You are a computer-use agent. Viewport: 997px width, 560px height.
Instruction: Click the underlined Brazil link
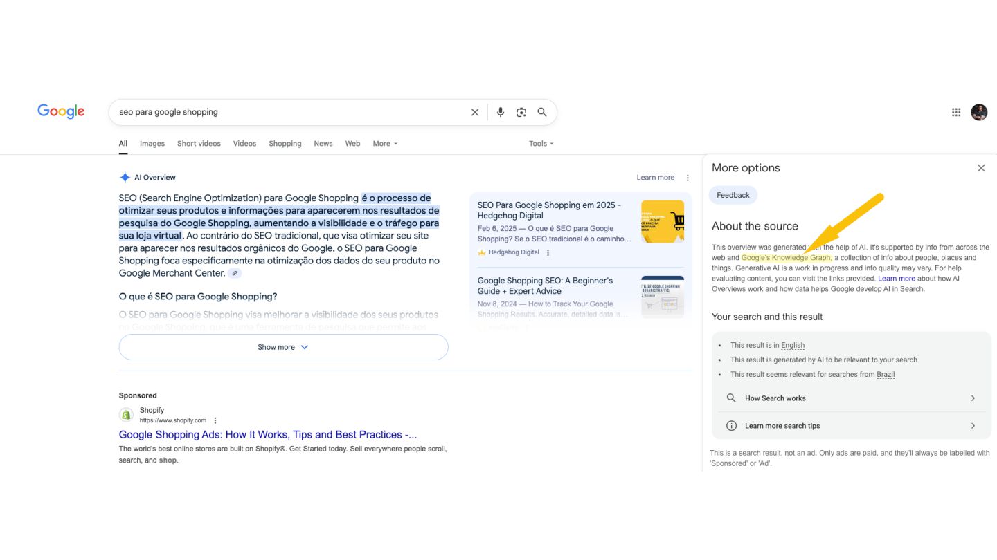886,374
